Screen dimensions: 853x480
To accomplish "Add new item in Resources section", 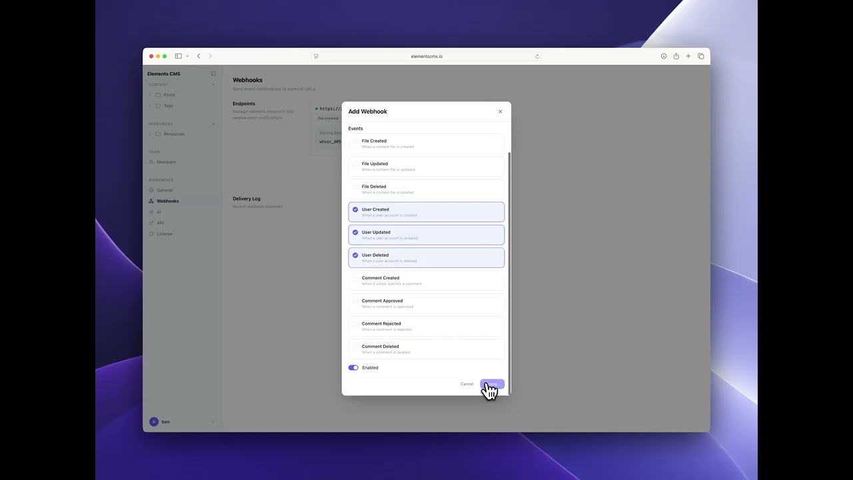I will click(x=213, y=123).
